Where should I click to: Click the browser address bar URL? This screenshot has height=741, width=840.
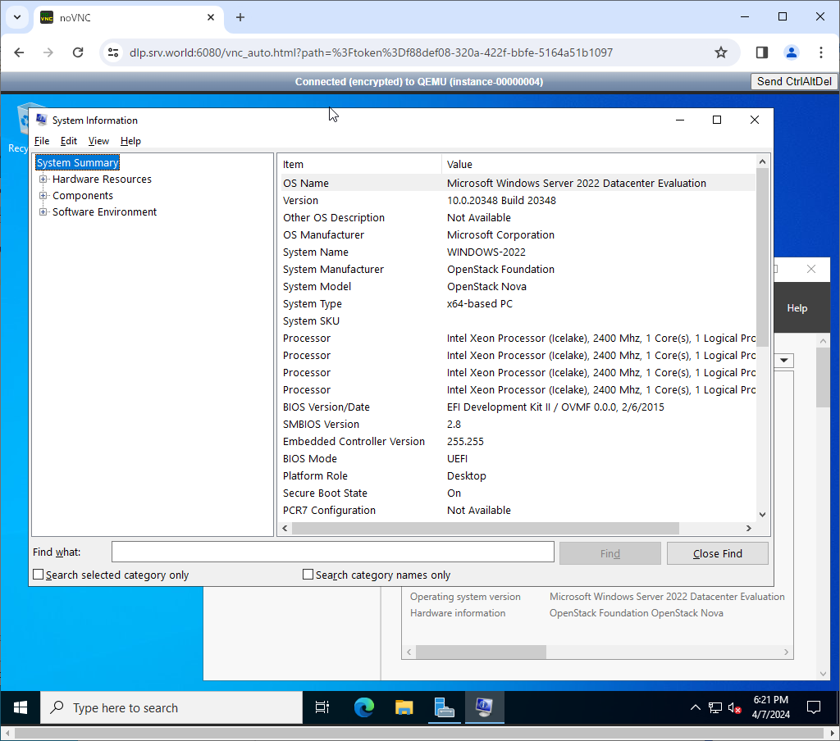[372, 52]
